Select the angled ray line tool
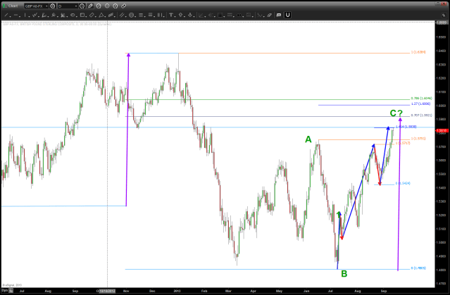The image size is (450, 295). coord(44,15)
